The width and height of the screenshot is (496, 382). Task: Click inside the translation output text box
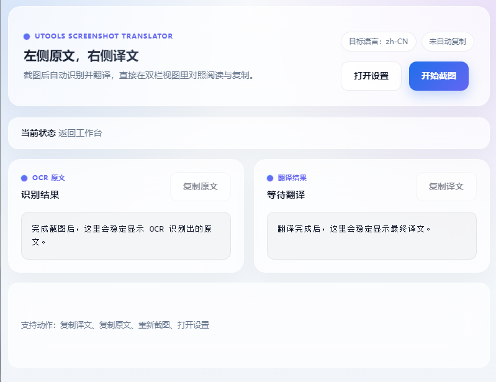coord(371,235)
